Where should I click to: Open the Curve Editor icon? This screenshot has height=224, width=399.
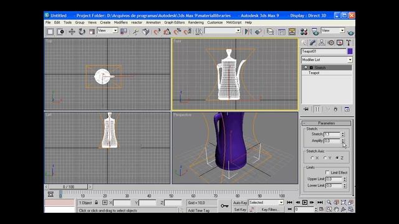tap(281, 32)
